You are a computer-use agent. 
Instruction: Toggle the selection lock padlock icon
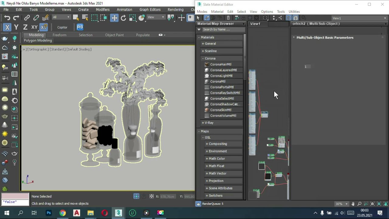pyautogui.click(x=144, y=196)
